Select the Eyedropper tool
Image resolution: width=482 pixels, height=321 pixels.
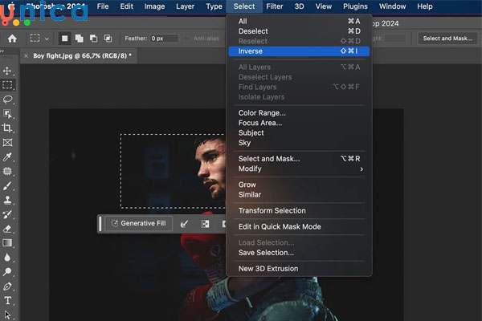[x=8, y=157]
